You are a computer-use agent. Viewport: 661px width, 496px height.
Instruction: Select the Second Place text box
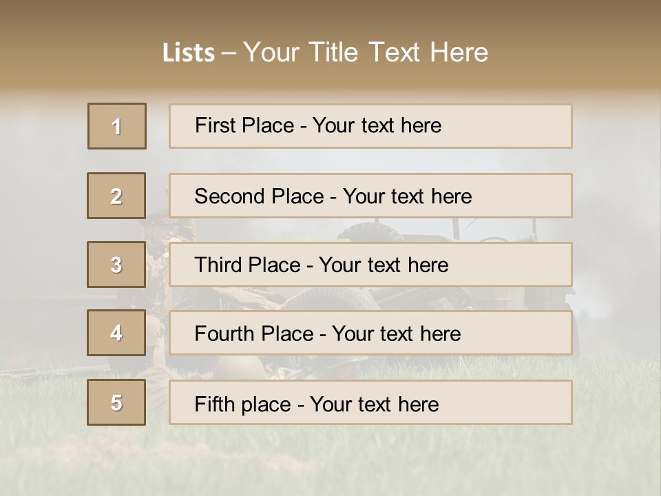coord(370,196)
